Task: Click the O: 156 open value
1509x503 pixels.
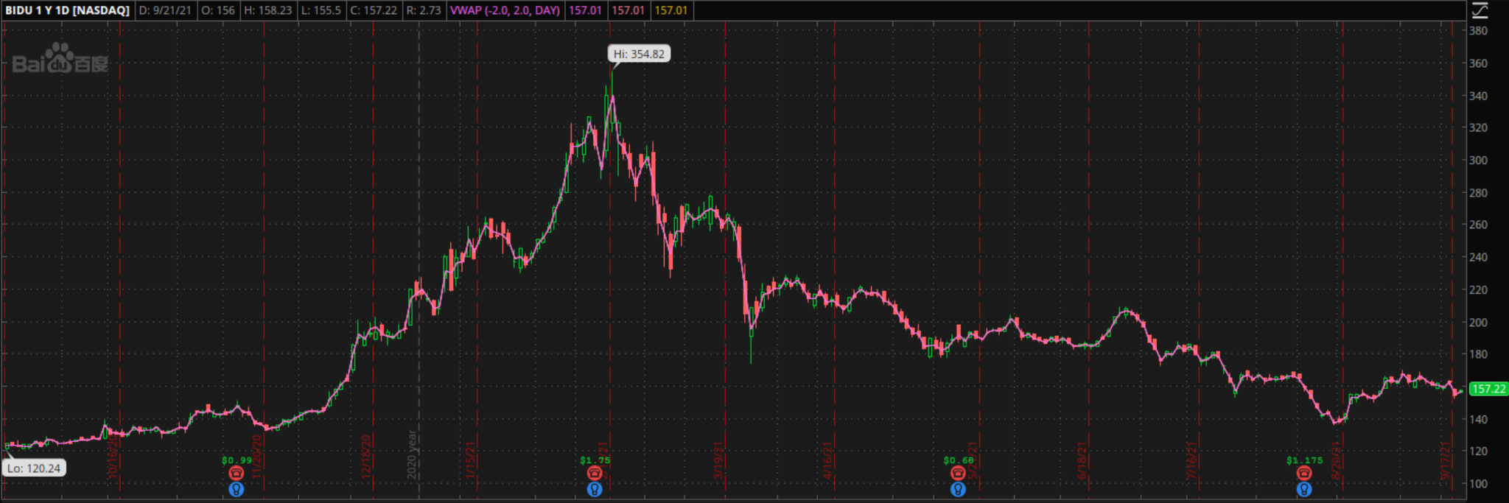Action: tap(218, 10)
